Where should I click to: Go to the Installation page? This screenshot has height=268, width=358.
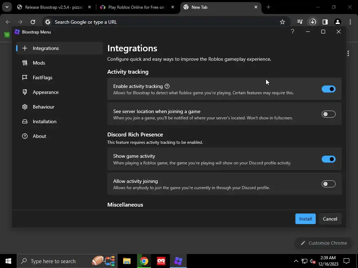[59, 121]
